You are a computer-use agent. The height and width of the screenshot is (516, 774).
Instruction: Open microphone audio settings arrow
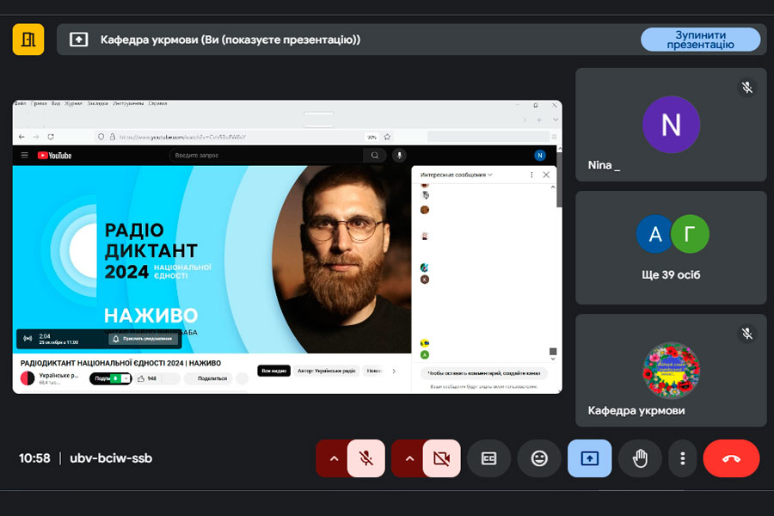click(x=334, y=458)
